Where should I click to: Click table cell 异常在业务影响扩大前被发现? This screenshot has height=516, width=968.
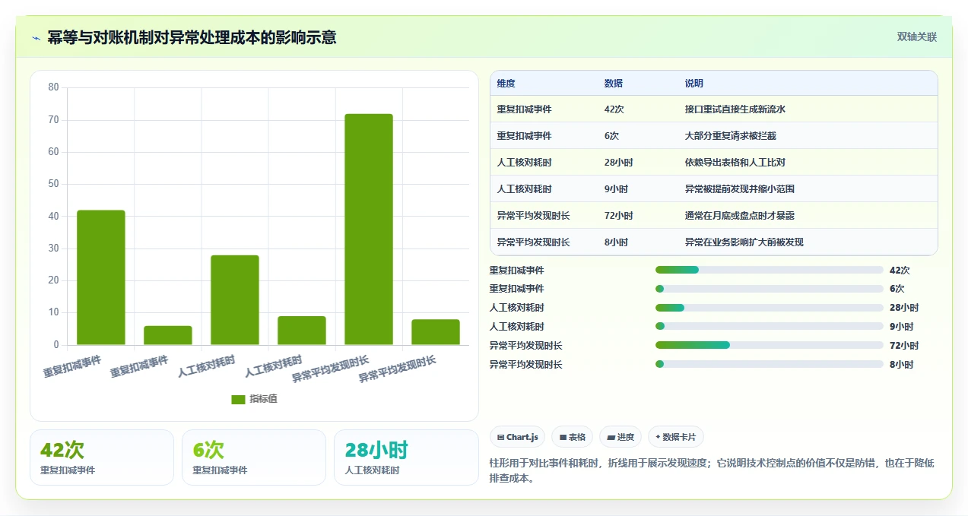coord(744,242)
